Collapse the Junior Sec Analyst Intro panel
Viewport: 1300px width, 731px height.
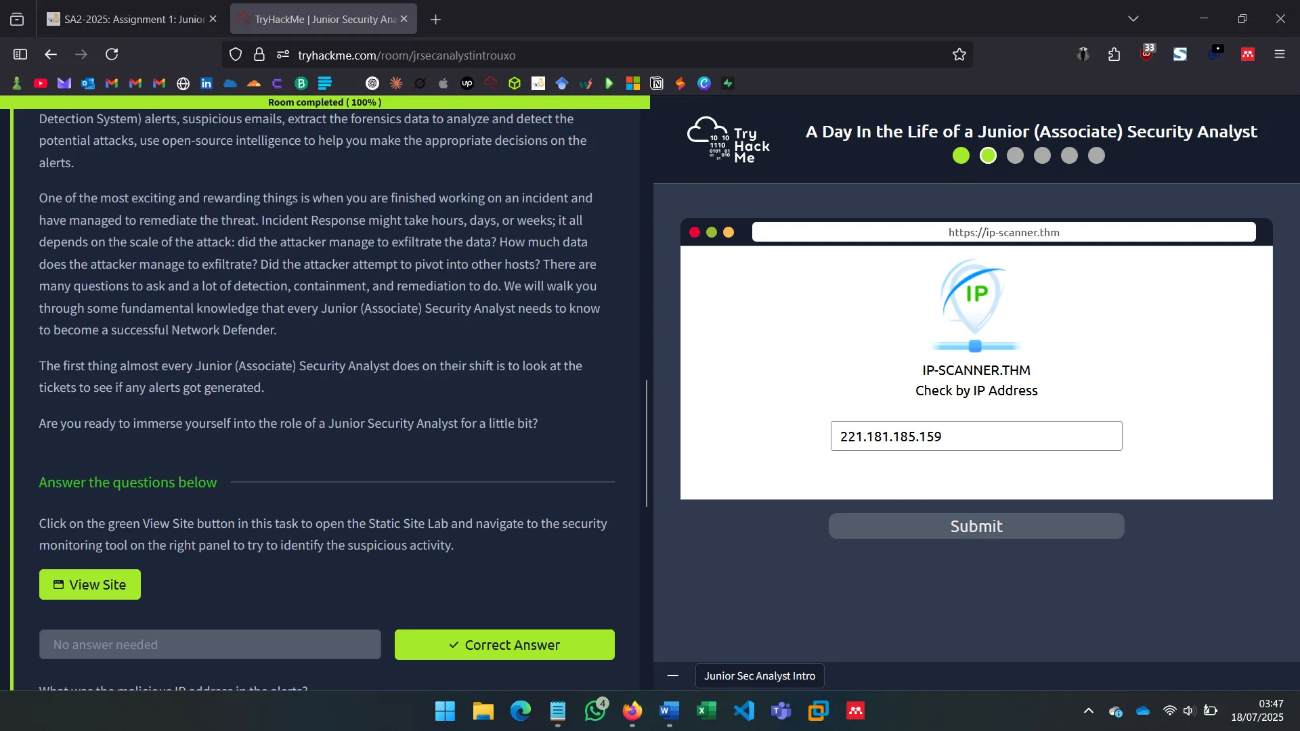(x=672, y=675)
